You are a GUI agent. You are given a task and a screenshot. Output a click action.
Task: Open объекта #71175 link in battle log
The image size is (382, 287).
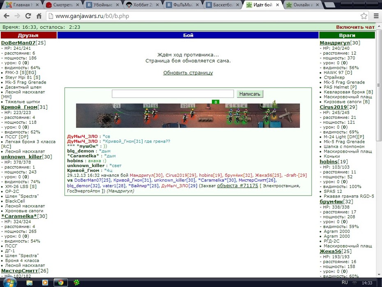coord(237,185)
